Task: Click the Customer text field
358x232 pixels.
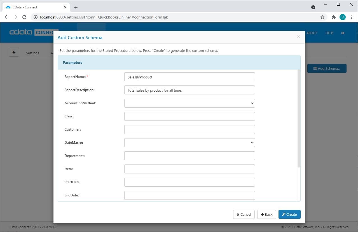Action: (x=189, y=129)
